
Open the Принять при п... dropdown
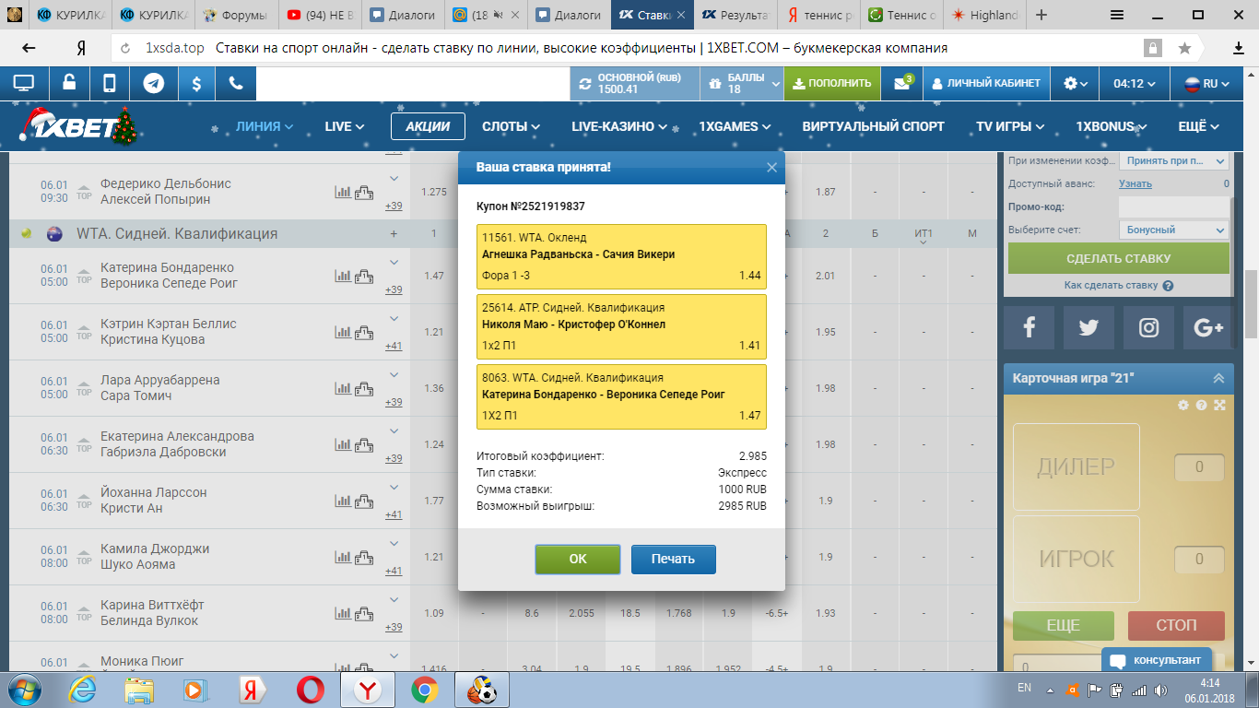point(1174,160)
